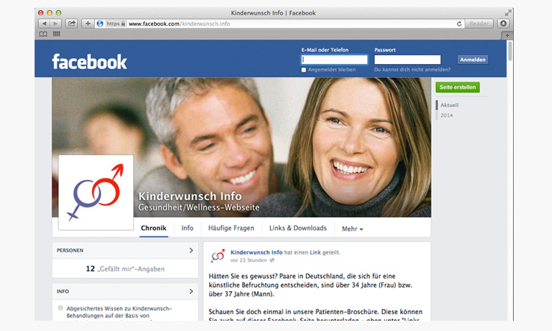The image size is (552, 331).
Task: Add a bookmark with the plus button
Action: point(88,24)
